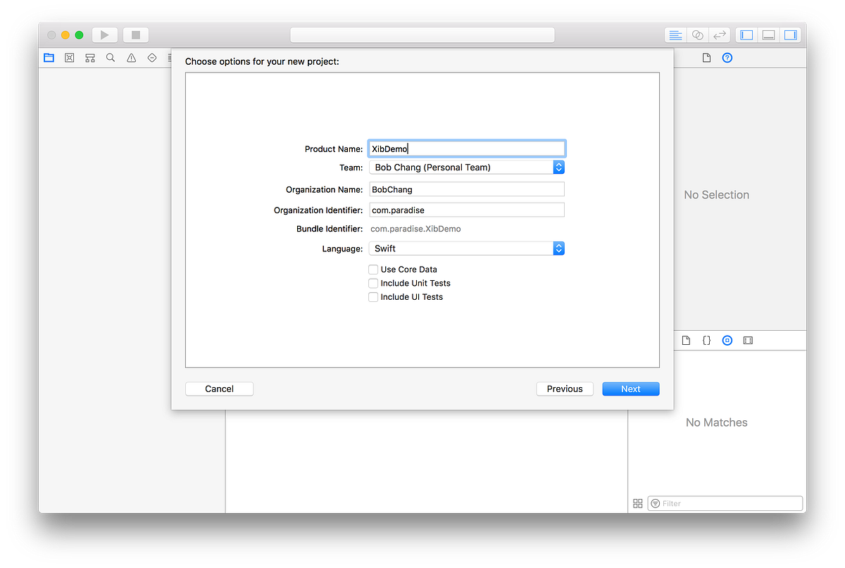The width and height of the screenshot is (845, 568).
Task: Open the Version editor arrows icon
Action: click(x=720, y=34)
